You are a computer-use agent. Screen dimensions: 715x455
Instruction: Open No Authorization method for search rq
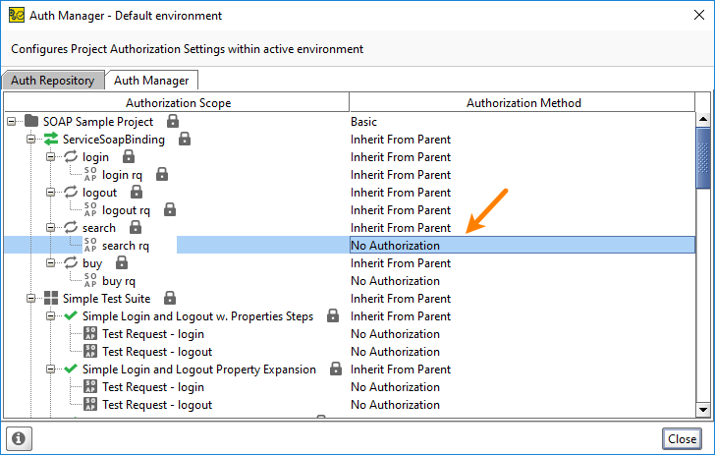pos(522,245)
